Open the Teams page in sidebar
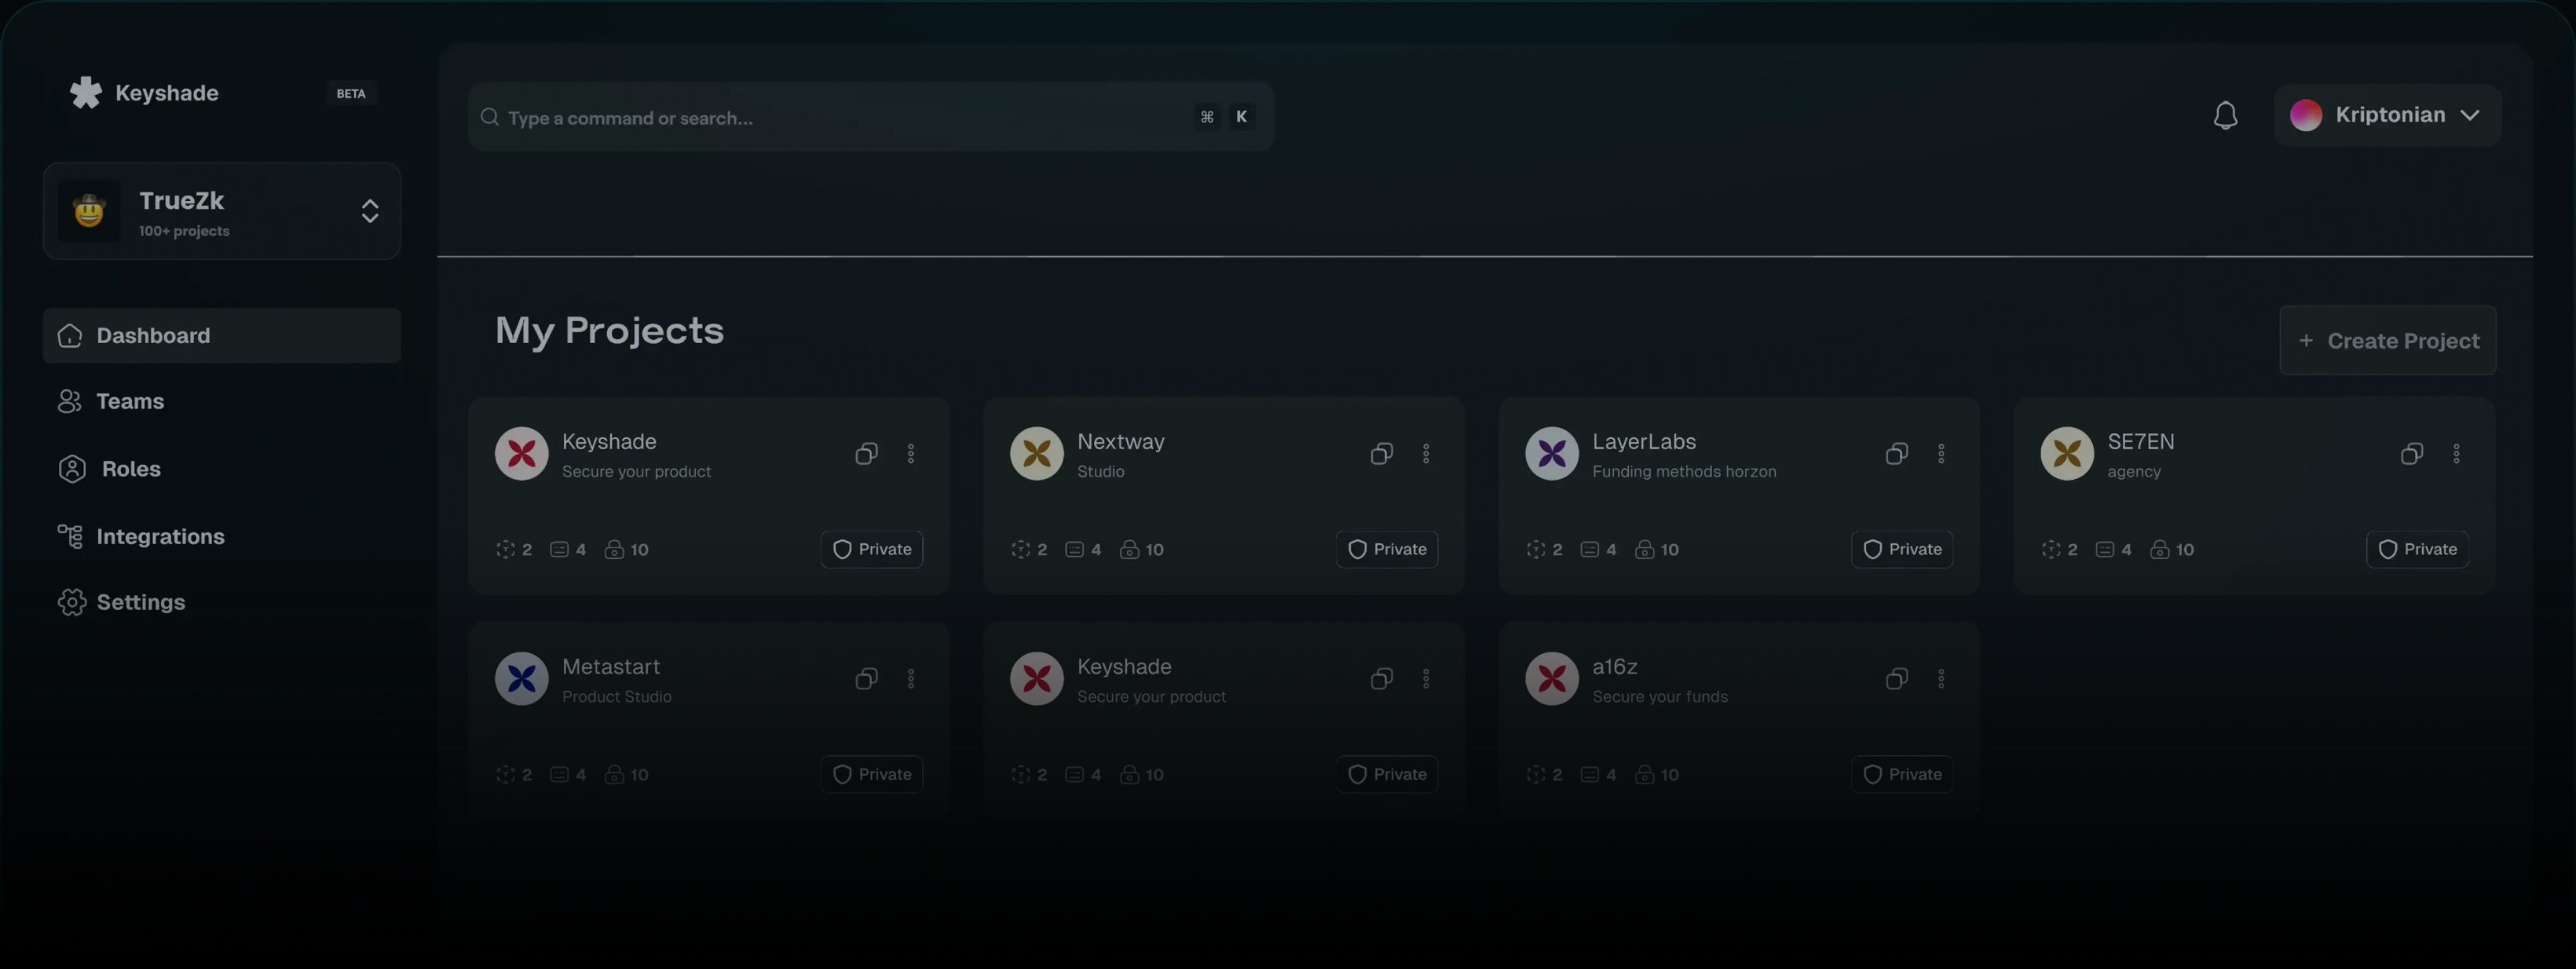 point(130,401)
